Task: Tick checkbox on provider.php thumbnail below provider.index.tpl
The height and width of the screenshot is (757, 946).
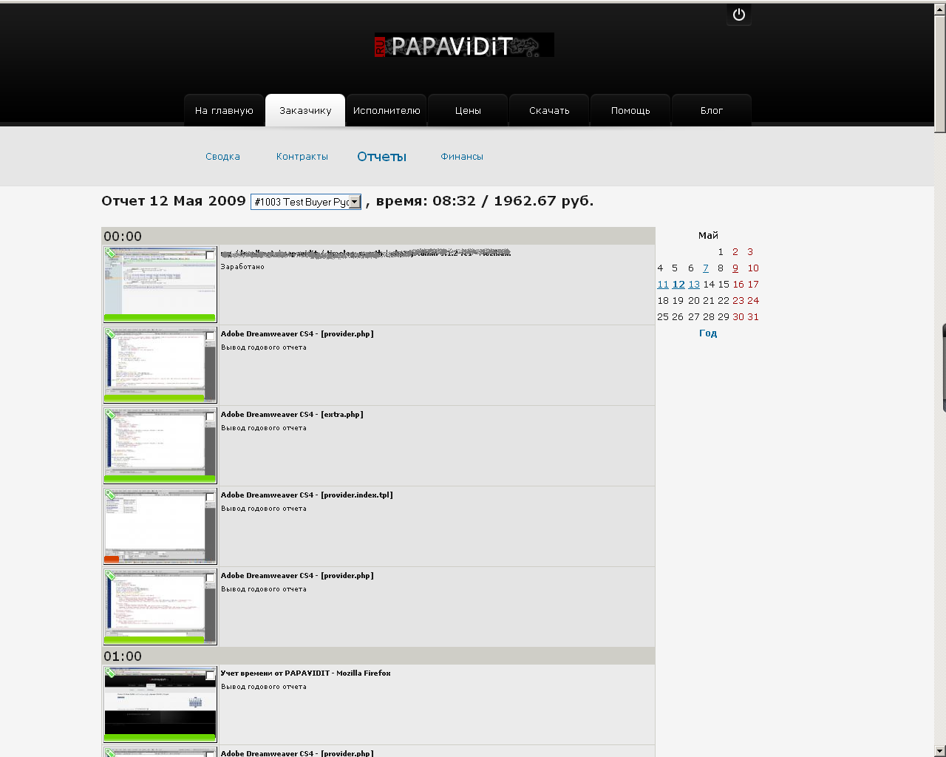Action: [211, 577]
